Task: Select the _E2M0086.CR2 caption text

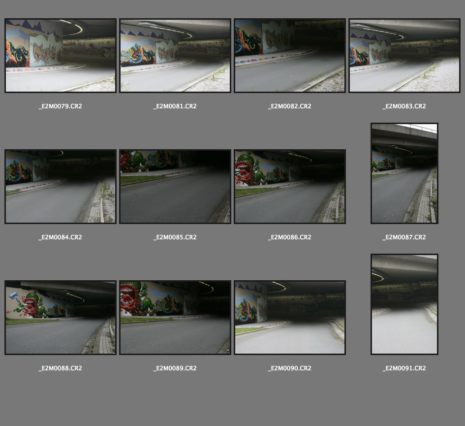Action: (x=290, y=237)
